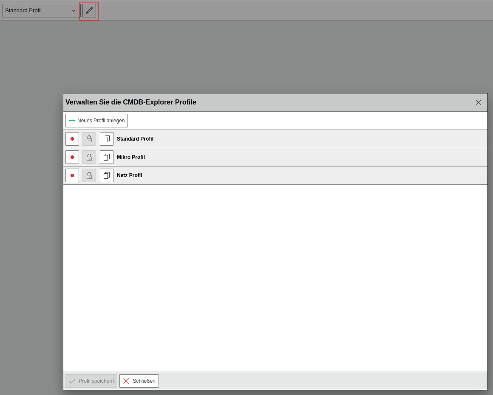Open the Standard Profil dropdown

point(41,11)
